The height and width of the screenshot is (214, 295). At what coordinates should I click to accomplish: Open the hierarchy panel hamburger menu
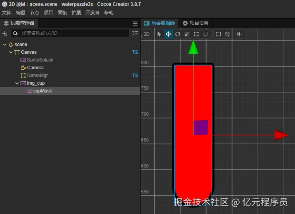coord(135,24)
